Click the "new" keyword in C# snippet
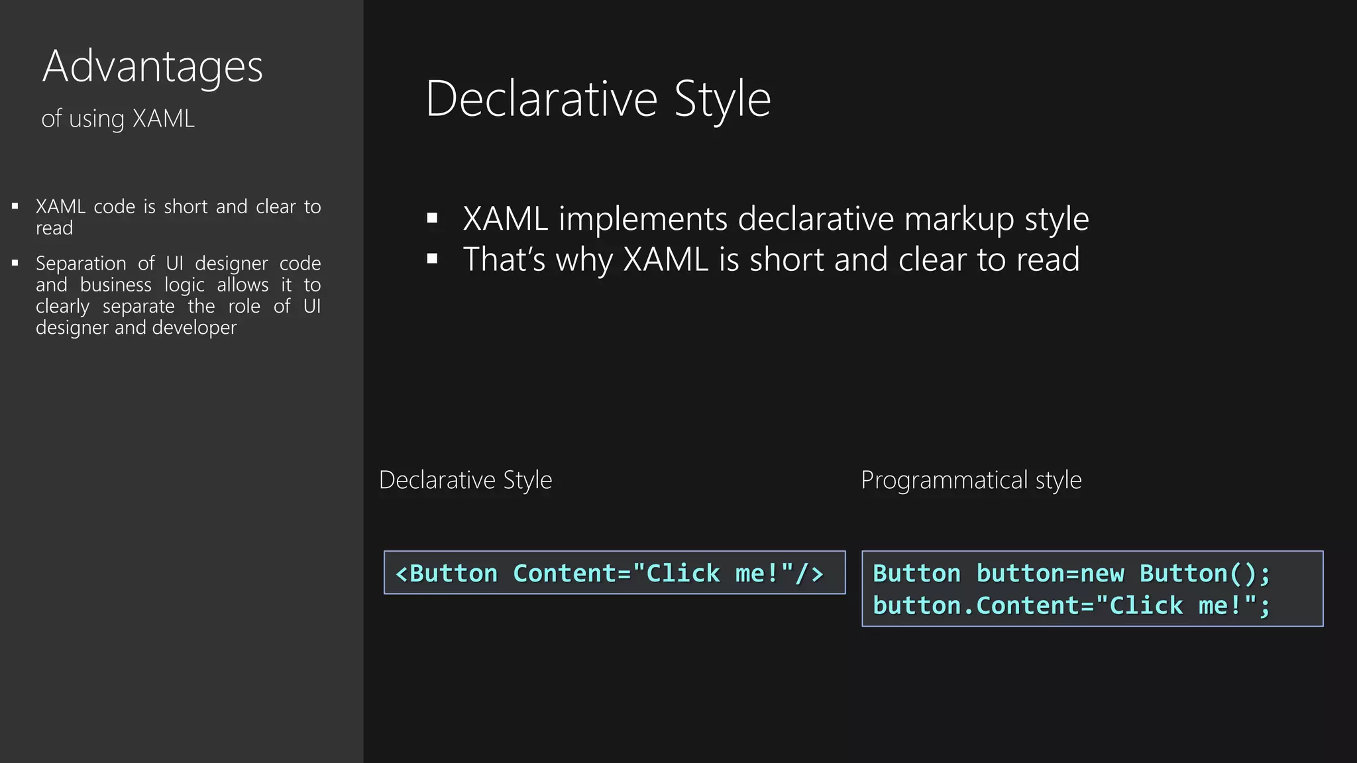 1102,574
